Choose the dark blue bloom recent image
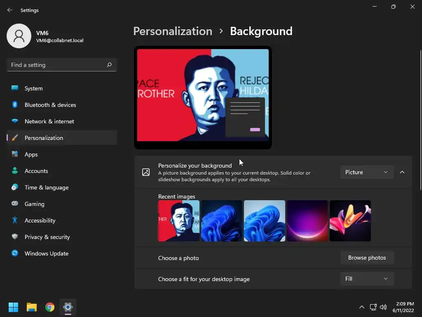The height and width of the screenshot is (317, 422). (x=221, y=221)
